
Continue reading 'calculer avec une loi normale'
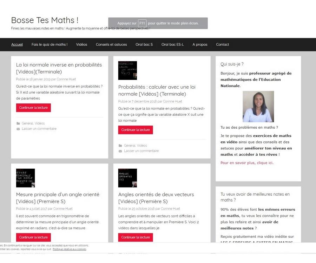coord(136,130)
